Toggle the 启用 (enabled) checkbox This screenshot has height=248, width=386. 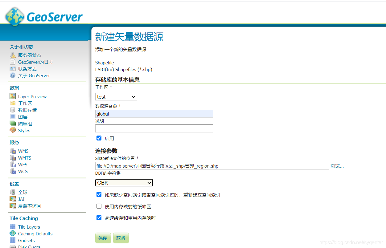click(99, 138)
